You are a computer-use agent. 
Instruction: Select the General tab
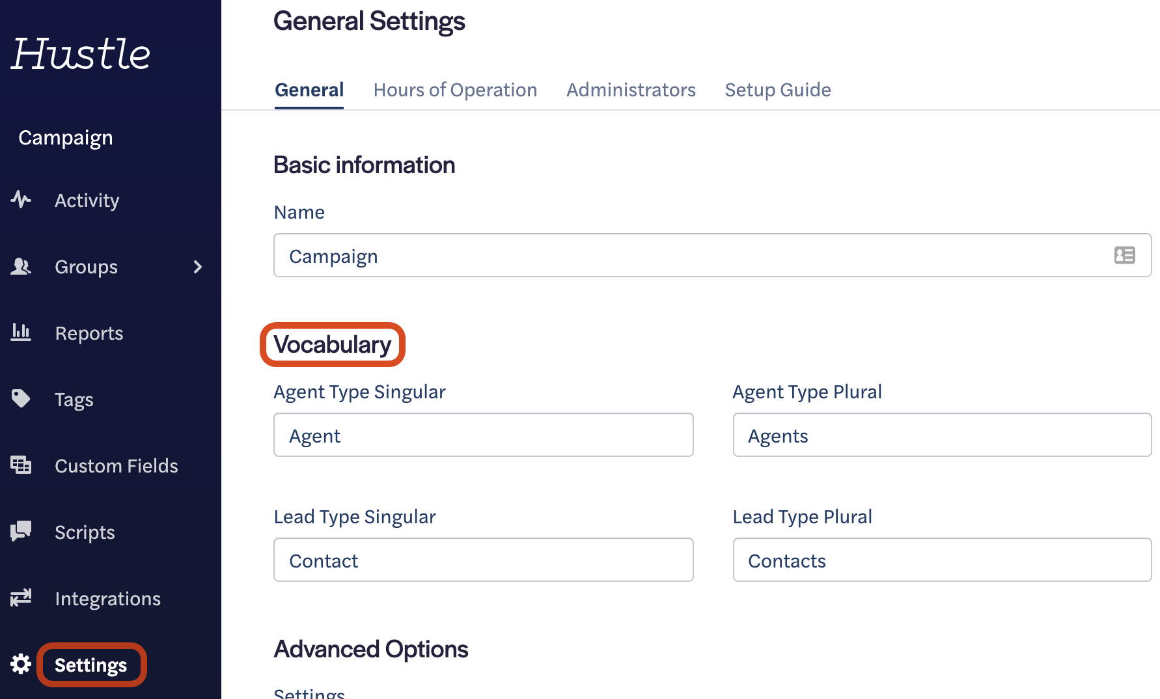(309, 90)
